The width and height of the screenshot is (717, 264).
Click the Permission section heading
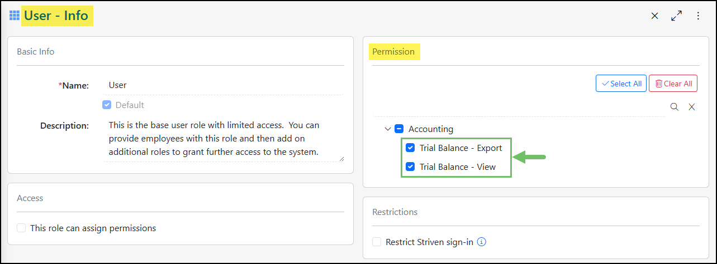[393, 52]
